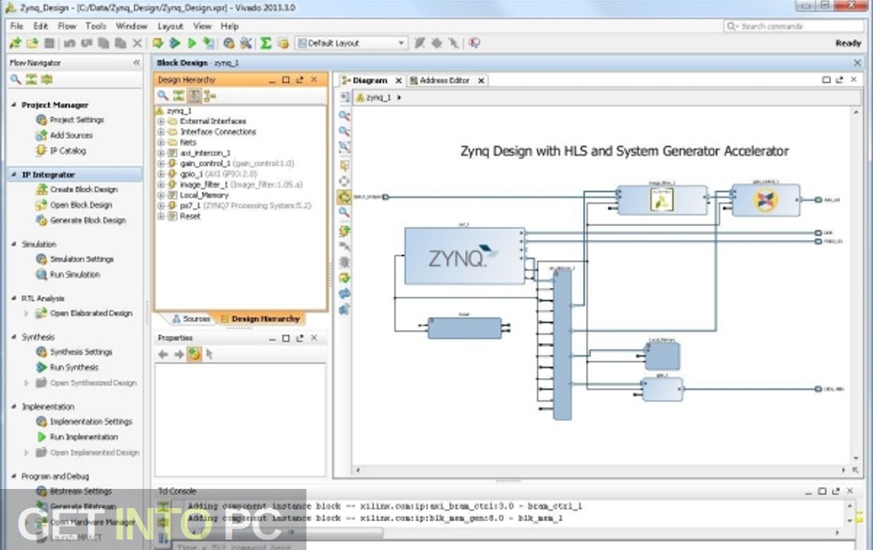Click the Flow Navigator search icon
This screenshot has width=873, height=550.
[x=16, y=79]
